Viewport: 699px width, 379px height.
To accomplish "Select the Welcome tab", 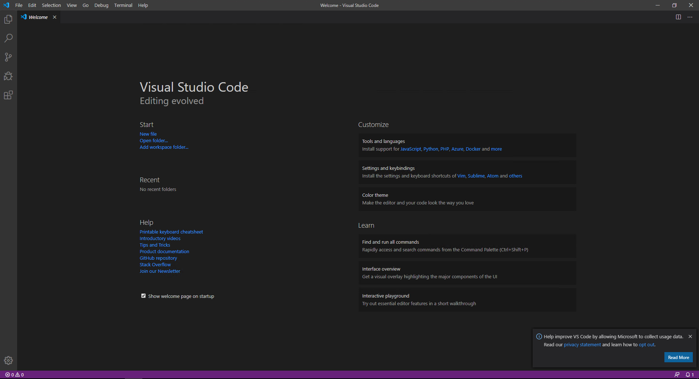I will 38,17.
